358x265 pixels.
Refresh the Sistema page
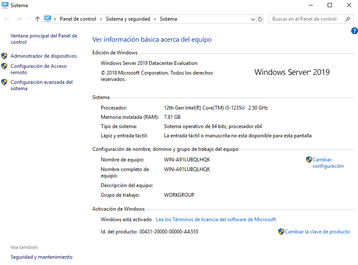pyautogui.click(x=260, y=19)
